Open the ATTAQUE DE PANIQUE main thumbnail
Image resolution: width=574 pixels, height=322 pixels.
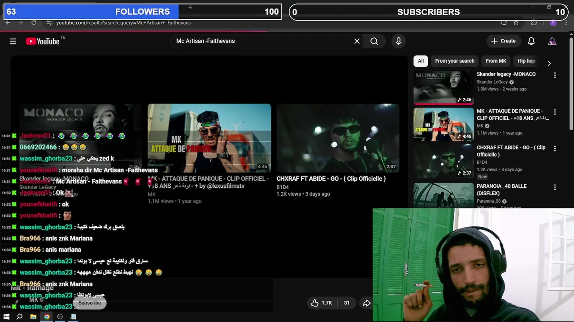click(209, 138)
